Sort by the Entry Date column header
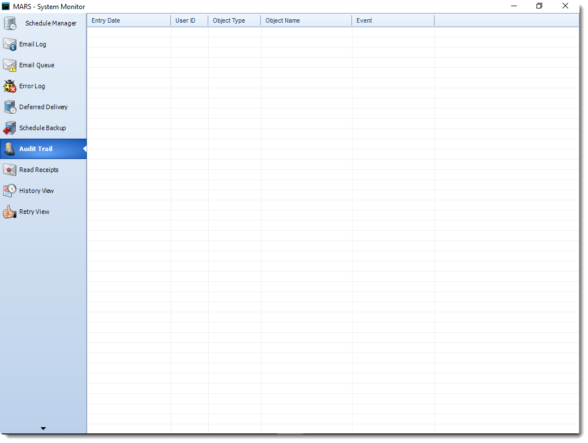The height and width of the screenshot is (443, 588). click(129, 20)
